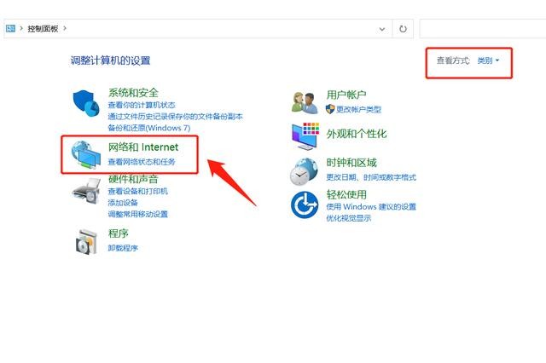This screenshot has height=363, width=546.
Task: Open 备份和还原(Windows 7) link
Action: pos(149,128)
